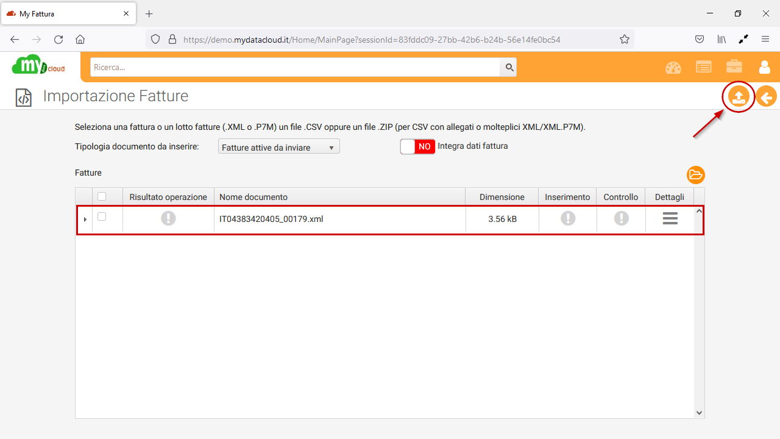Click the Inserimento column header
The height and width of the screenshot is (439, 780).
tap(567, 197)
